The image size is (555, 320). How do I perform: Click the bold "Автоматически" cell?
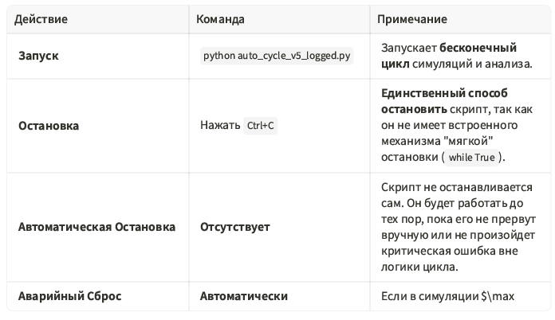[243, 296]
